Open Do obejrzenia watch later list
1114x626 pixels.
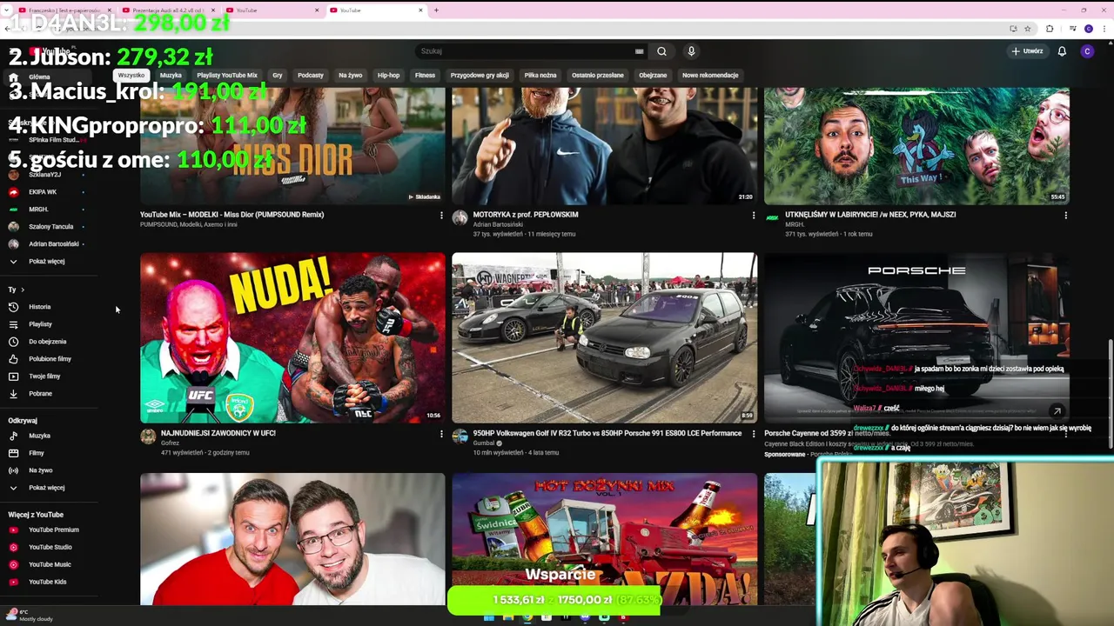click(x=47, y=342)
